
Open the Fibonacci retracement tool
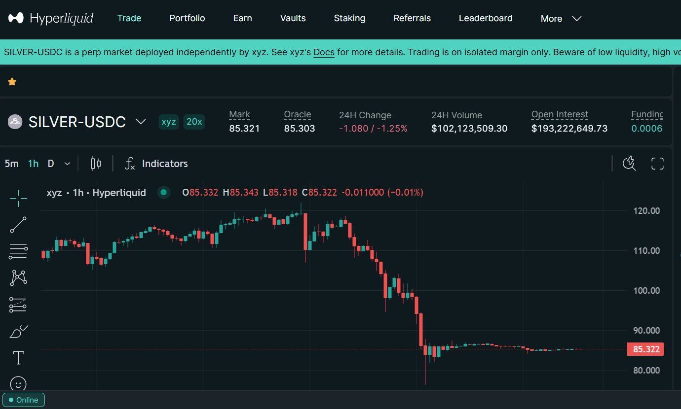(19, 251)
